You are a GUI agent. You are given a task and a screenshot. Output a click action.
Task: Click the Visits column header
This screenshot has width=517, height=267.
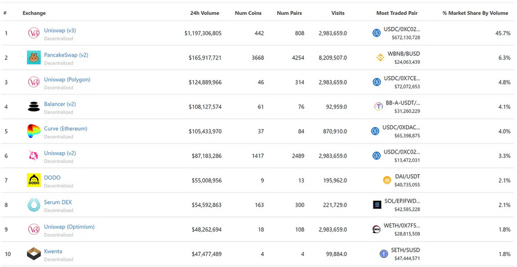[337, 13]
